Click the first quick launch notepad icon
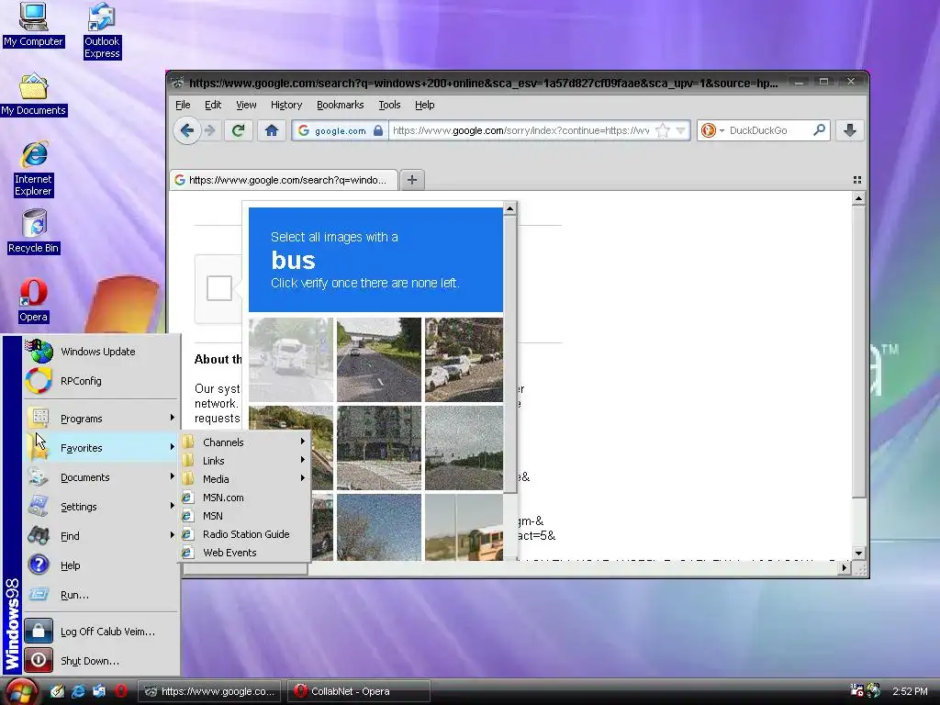Image resolution: width=940 pixels, height=705 pixels. tap(57, 691)
